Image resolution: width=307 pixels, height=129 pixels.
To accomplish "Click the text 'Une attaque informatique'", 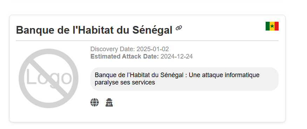I will tap(224, 75).
